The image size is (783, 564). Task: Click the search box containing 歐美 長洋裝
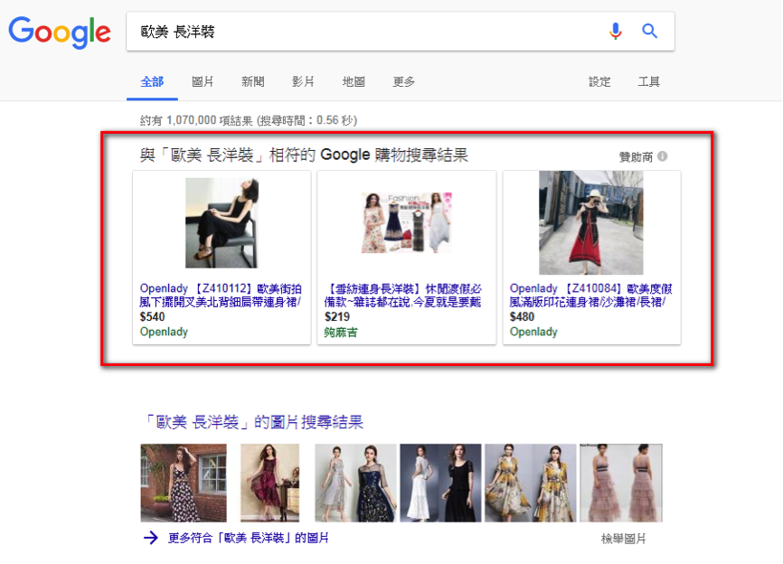pos(362,32)
